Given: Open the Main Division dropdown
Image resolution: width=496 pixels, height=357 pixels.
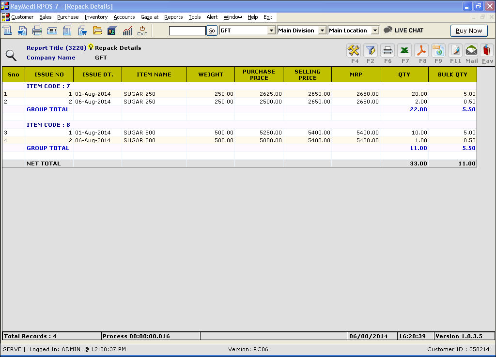Looking at the screenshot, I should [322, 30].
